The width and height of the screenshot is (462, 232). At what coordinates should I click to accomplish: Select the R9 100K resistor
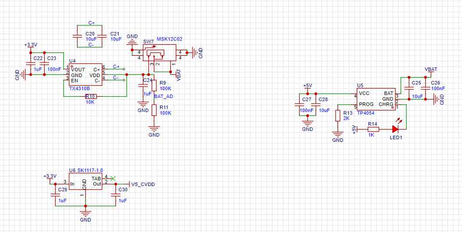point(154,85)
